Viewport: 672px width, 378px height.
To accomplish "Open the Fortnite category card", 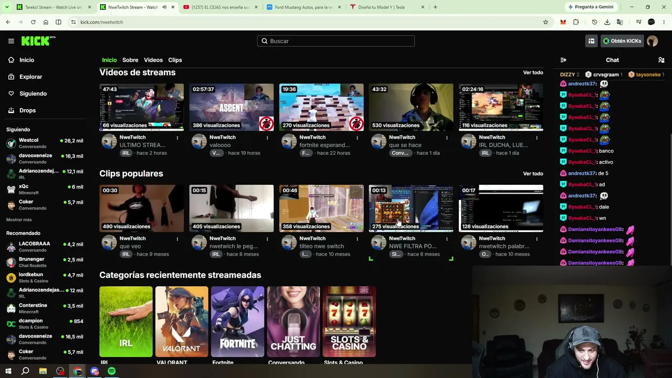I will [x=237, y=321].
